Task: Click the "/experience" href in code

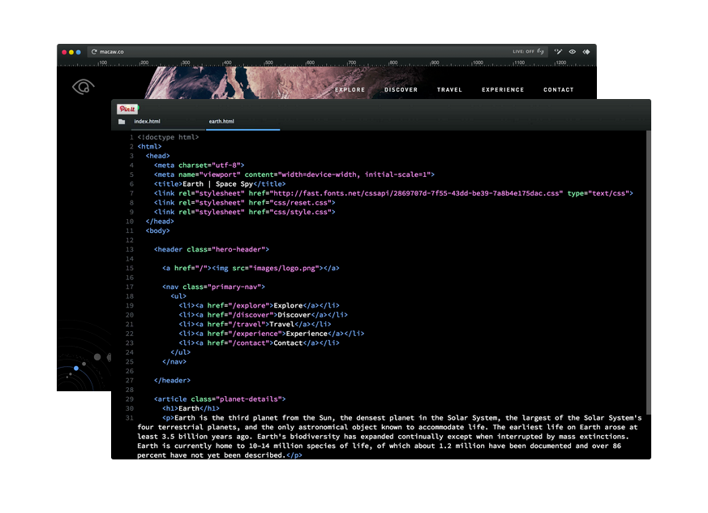Action: coord(257,334)
